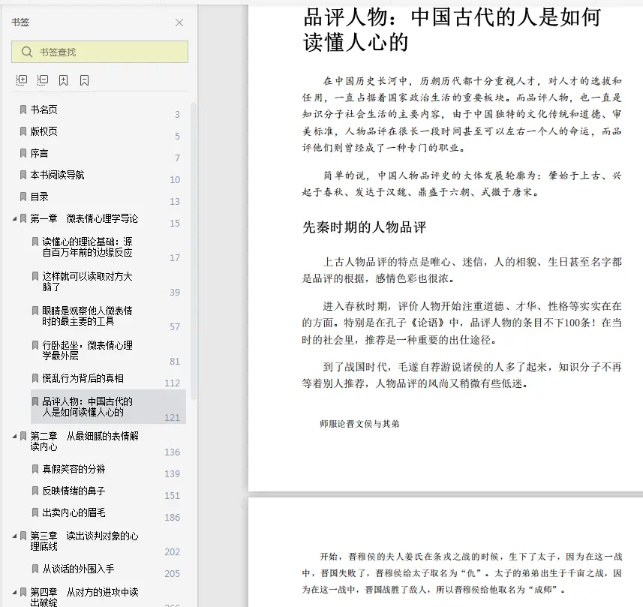Collapse the 第三章 读出谈判对象的心理底线 chapter

(14, 536)
